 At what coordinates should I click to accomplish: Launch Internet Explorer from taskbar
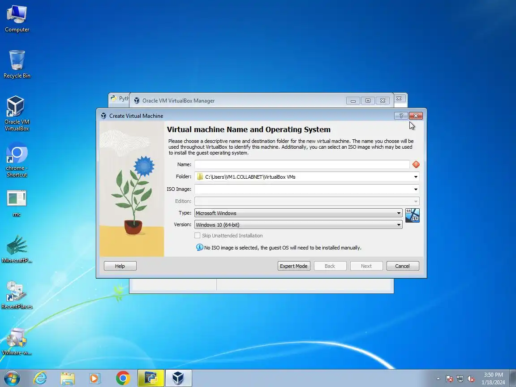tap(40, 378)
